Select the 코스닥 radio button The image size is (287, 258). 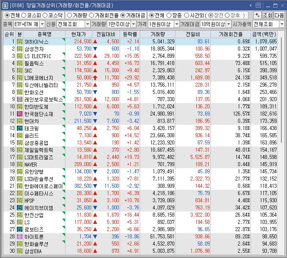(45, 15)
